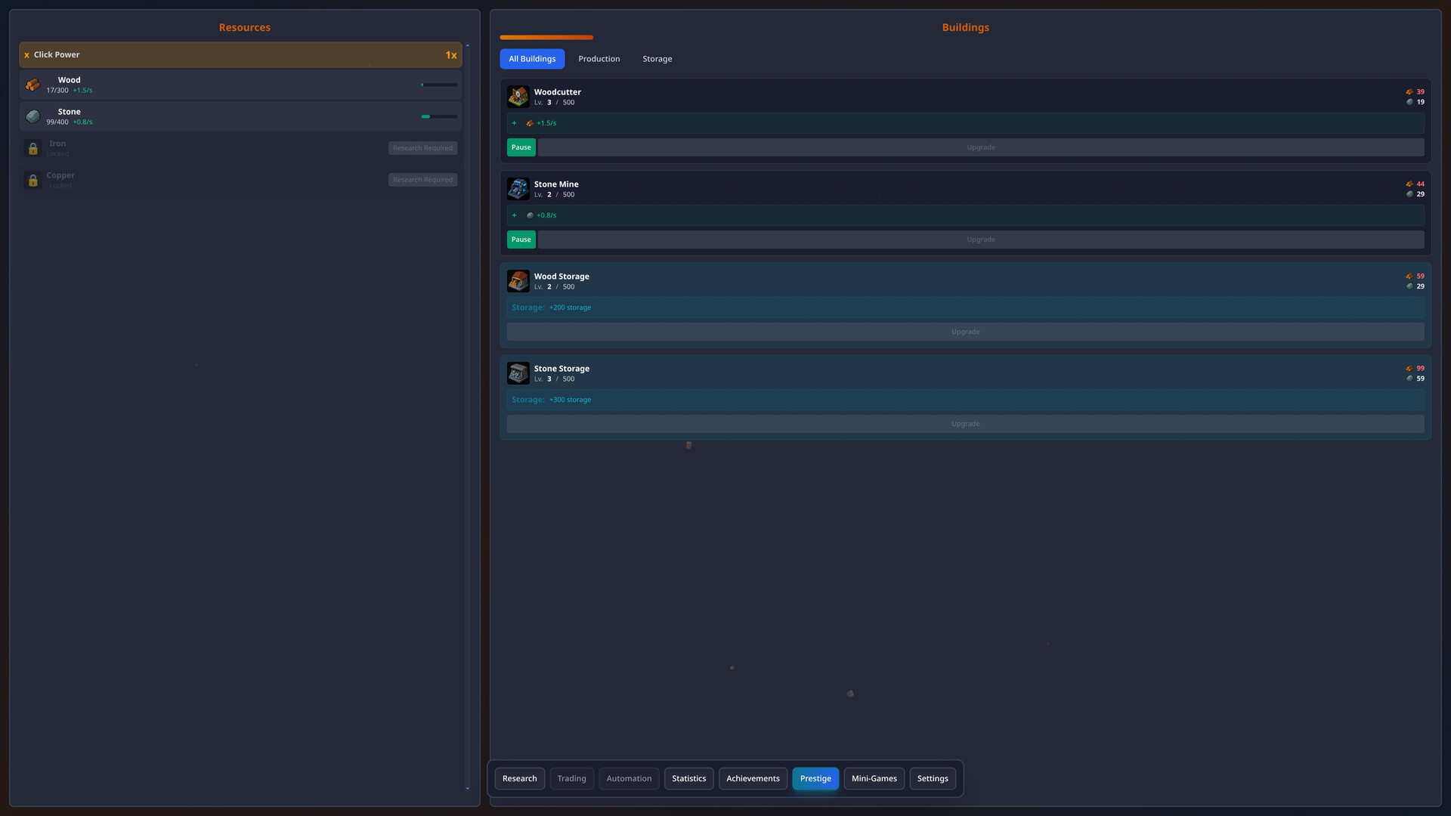Click the lock icon next to Copper

32,180
